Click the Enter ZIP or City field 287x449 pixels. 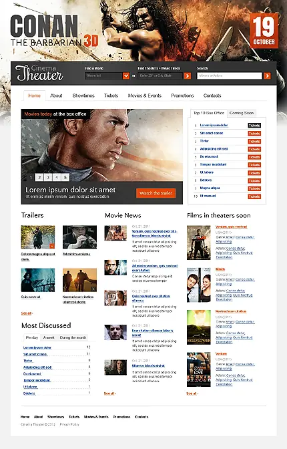[x=160, y=76]
